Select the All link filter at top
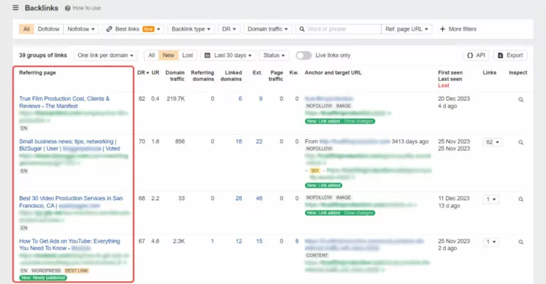The width and height of the screenshot is (546, 284). tap(26, 29)
